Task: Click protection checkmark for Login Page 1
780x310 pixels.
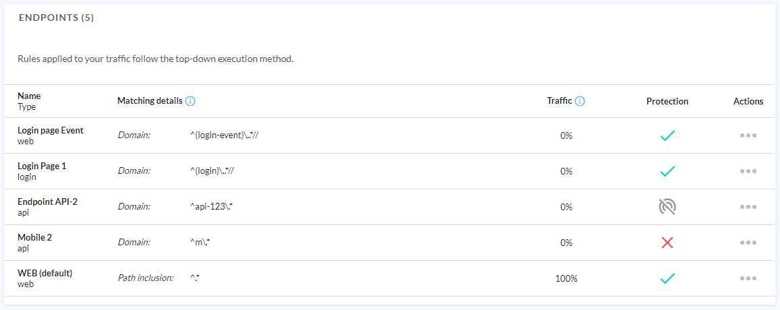Action: [x=667, y=171]
